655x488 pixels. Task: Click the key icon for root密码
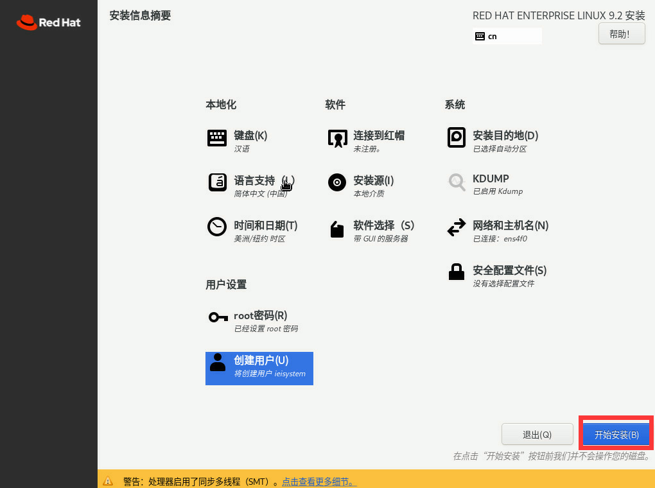(x=218, y=317)
